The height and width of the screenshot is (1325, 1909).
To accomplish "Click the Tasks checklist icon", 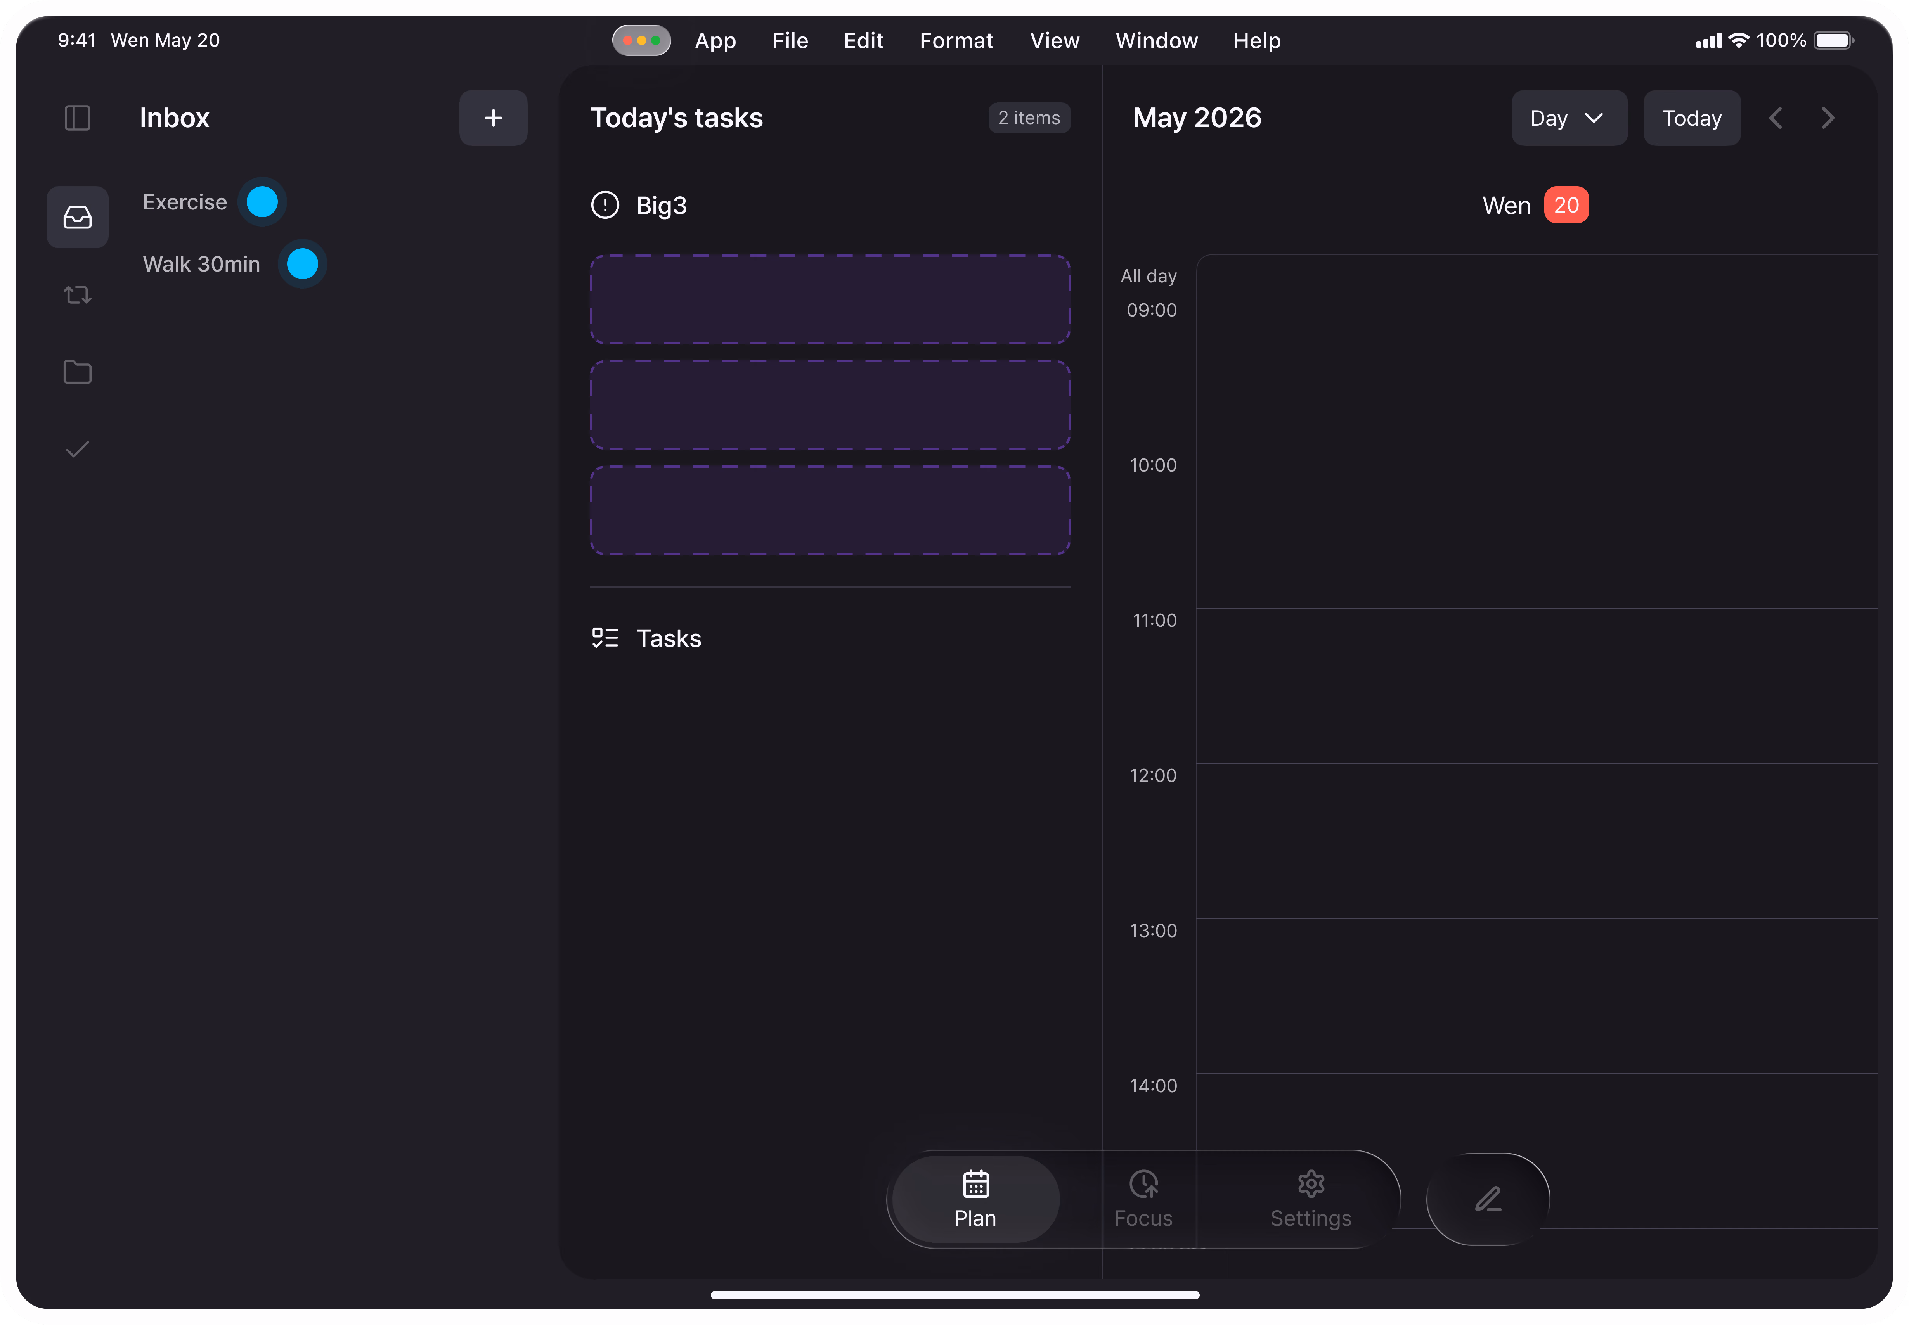I will [605, 638].
